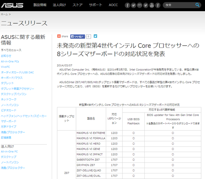The image size is (205, 179).
Task: Open the VivoPC sidebar link
Action: pyautogui.click(x=6, y=67)
